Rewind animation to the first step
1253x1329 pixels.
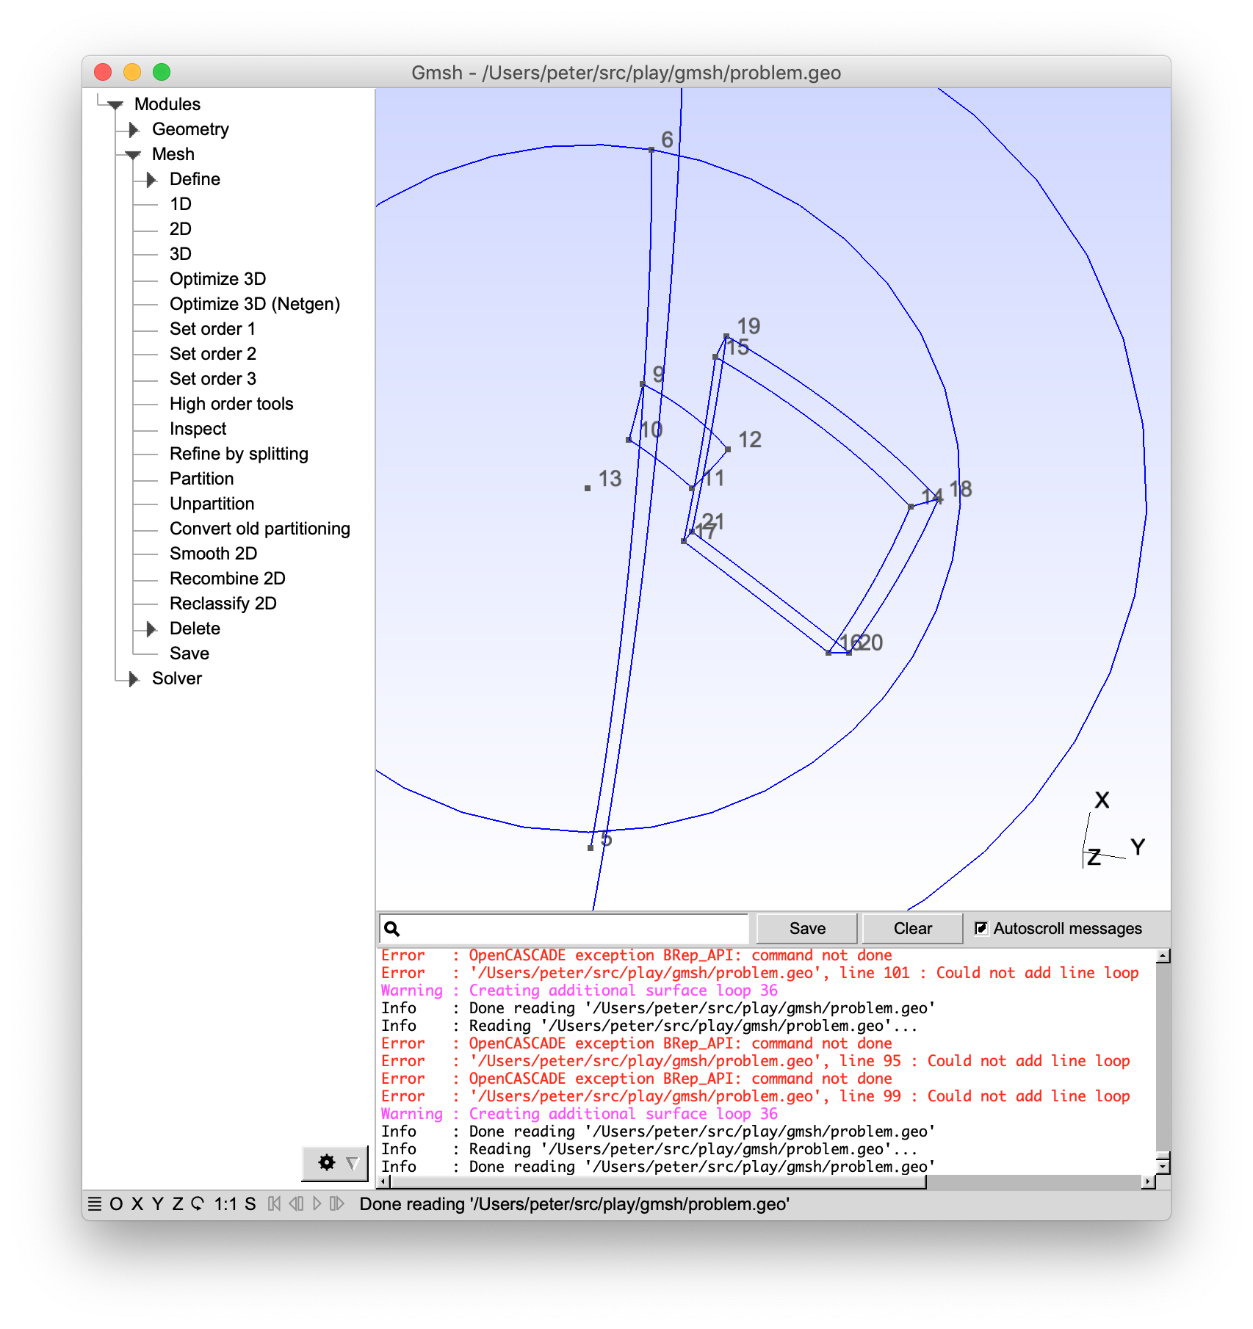pyautogui.click(x=274, y=1204)
